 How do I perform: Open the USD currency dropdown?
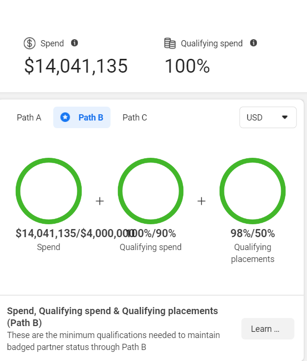pyautogui.click(x=268, y=118)
